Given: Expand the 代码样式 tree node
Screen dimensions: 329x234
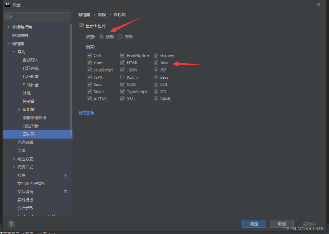Looking at the screenshot, I should point(14,167).
